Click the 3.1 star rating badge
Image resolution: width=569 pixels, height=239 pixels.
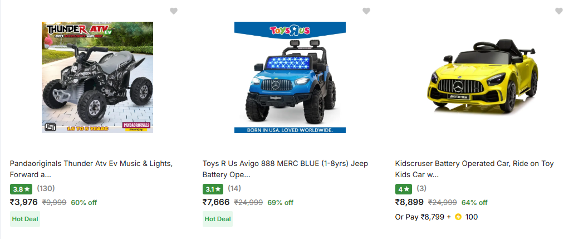[x=214, y=189]
